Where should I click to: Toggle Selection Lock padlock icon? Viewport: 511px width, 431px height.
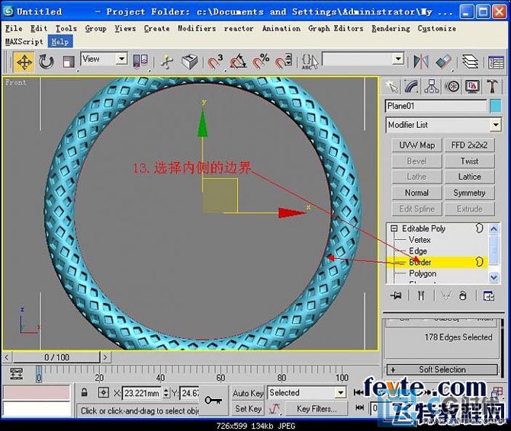coord(85,392)
